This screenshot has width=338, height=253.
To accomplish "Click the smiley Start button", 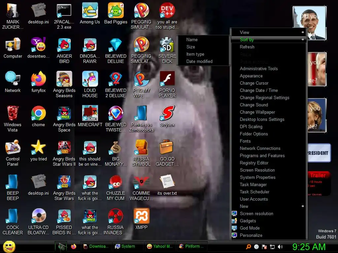I will (x=9, y=246).
